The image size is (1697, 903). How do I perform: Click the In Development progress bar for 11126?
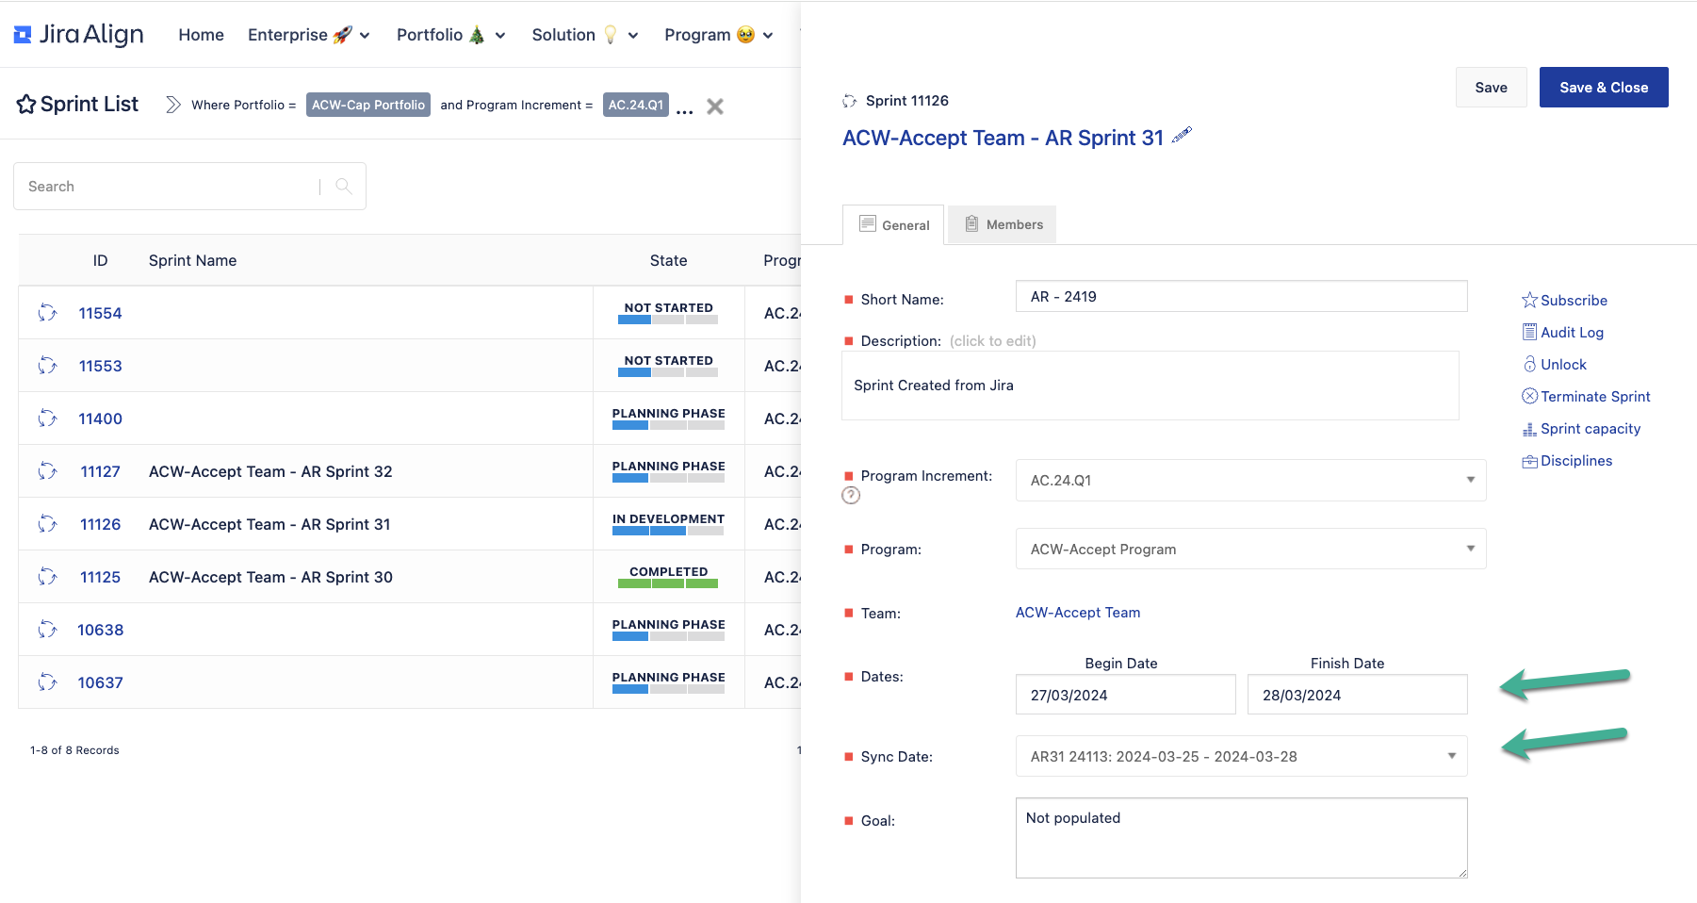[x=668, y=531]
